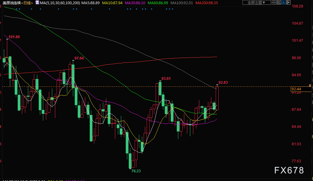Click the MA indicator chart icon
This screenshot has height=181, width=313.
click(x=37, y=3)
